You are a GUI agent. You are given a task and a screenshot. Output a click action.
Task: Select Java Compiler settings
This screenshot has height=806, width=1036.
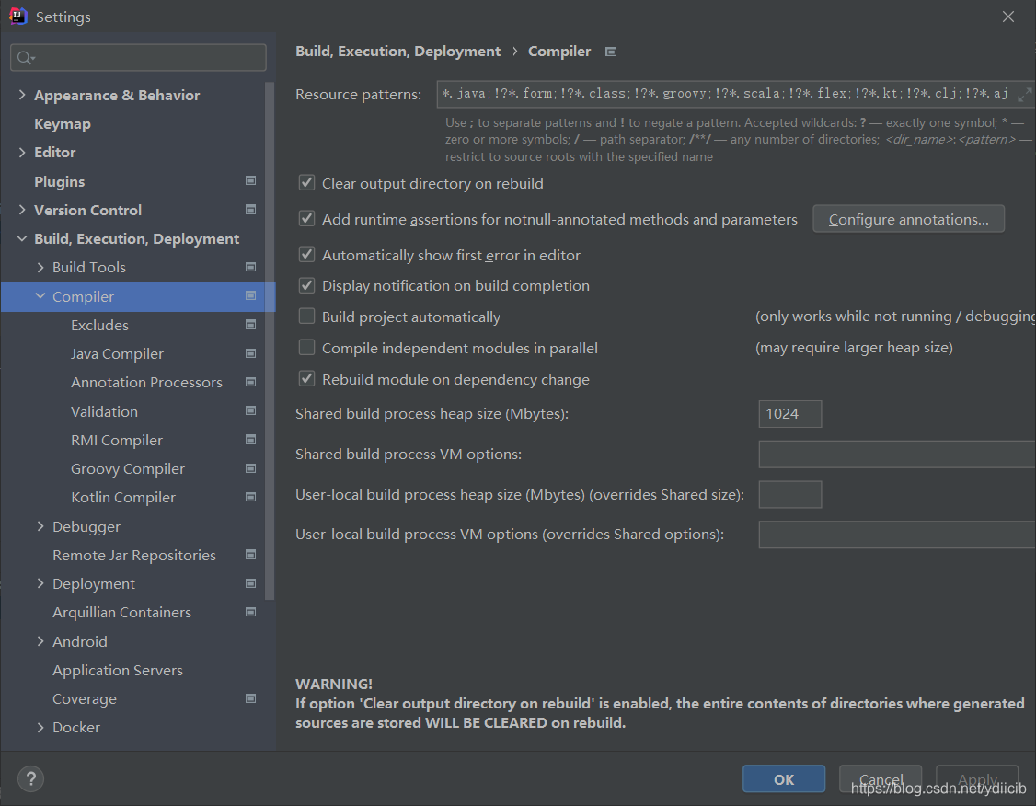(117, 354)
